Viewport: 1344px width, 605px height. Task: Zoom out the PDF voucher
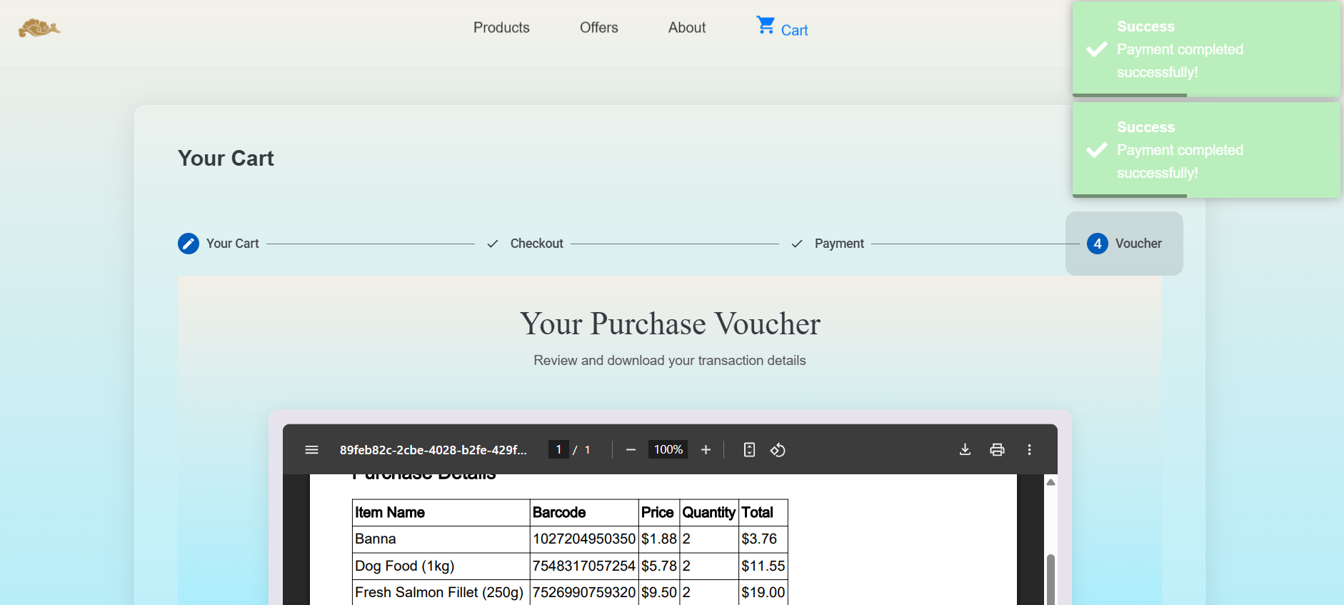click(631, 450)
